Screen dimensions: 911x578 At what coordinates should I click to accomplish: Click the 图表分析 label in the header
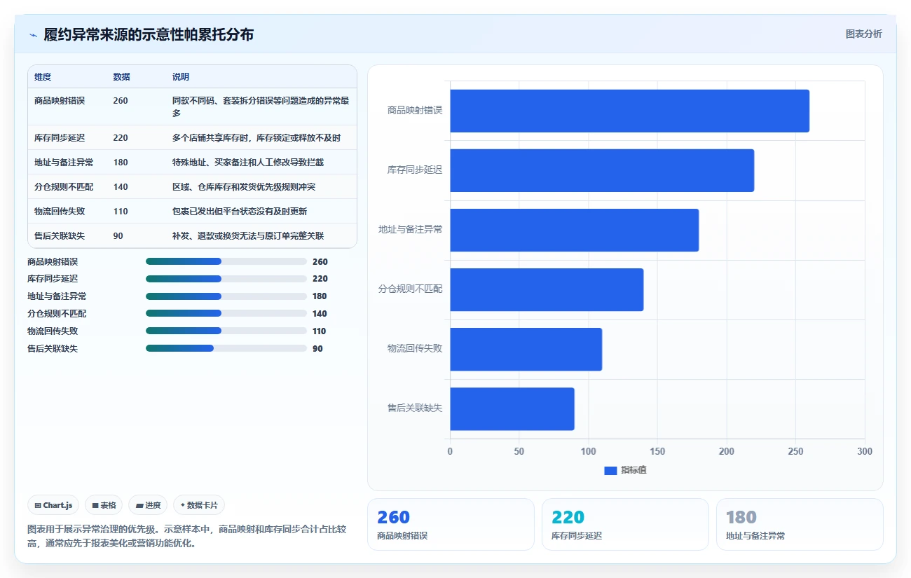pyautogui.click(x=863, y=34)
